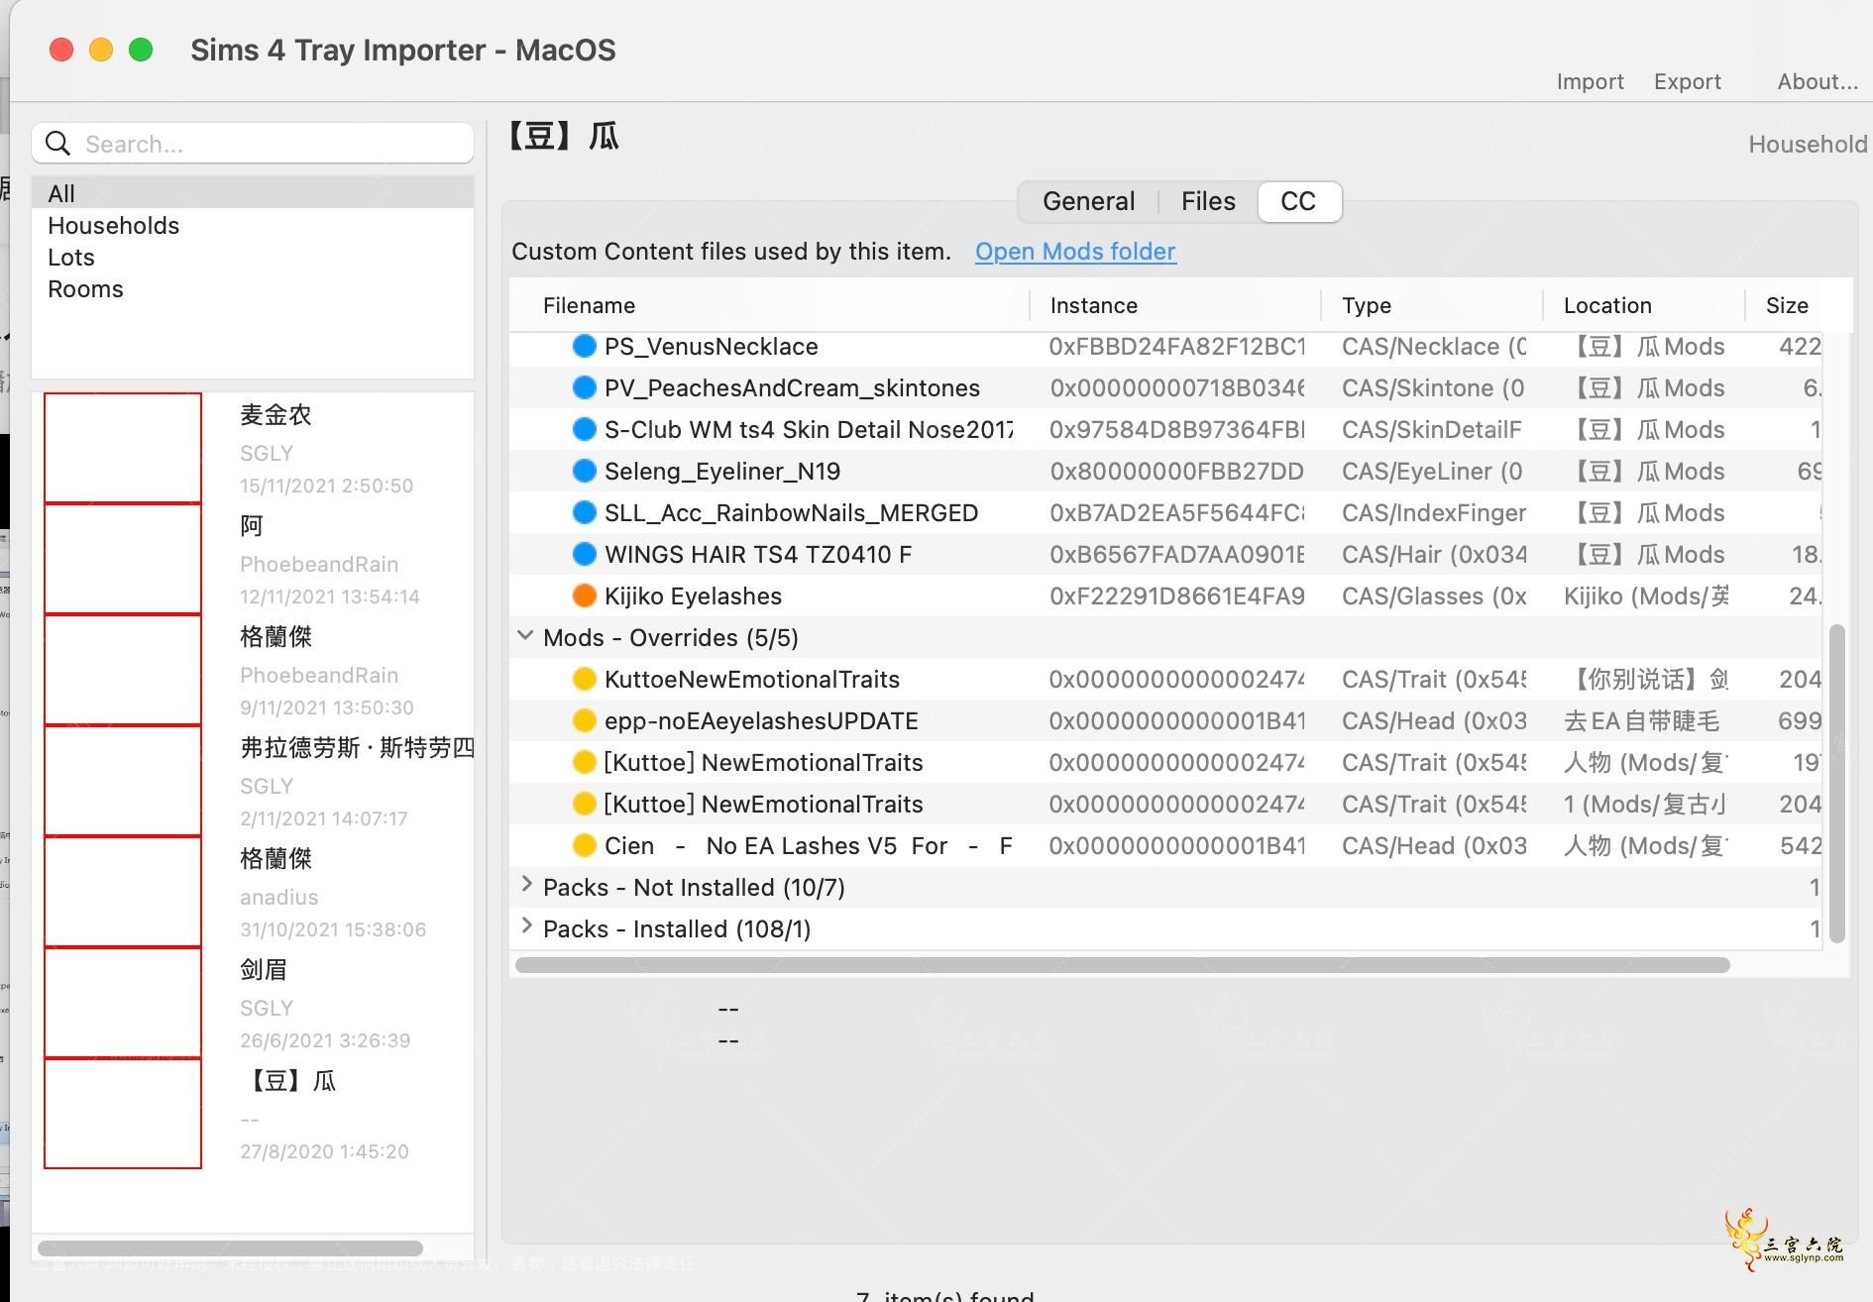Expand Packs - Installed (108/1)

click(526, 926)
